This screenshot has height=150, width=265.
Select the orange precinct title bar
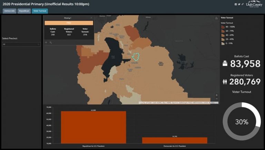tap(69, 23)
